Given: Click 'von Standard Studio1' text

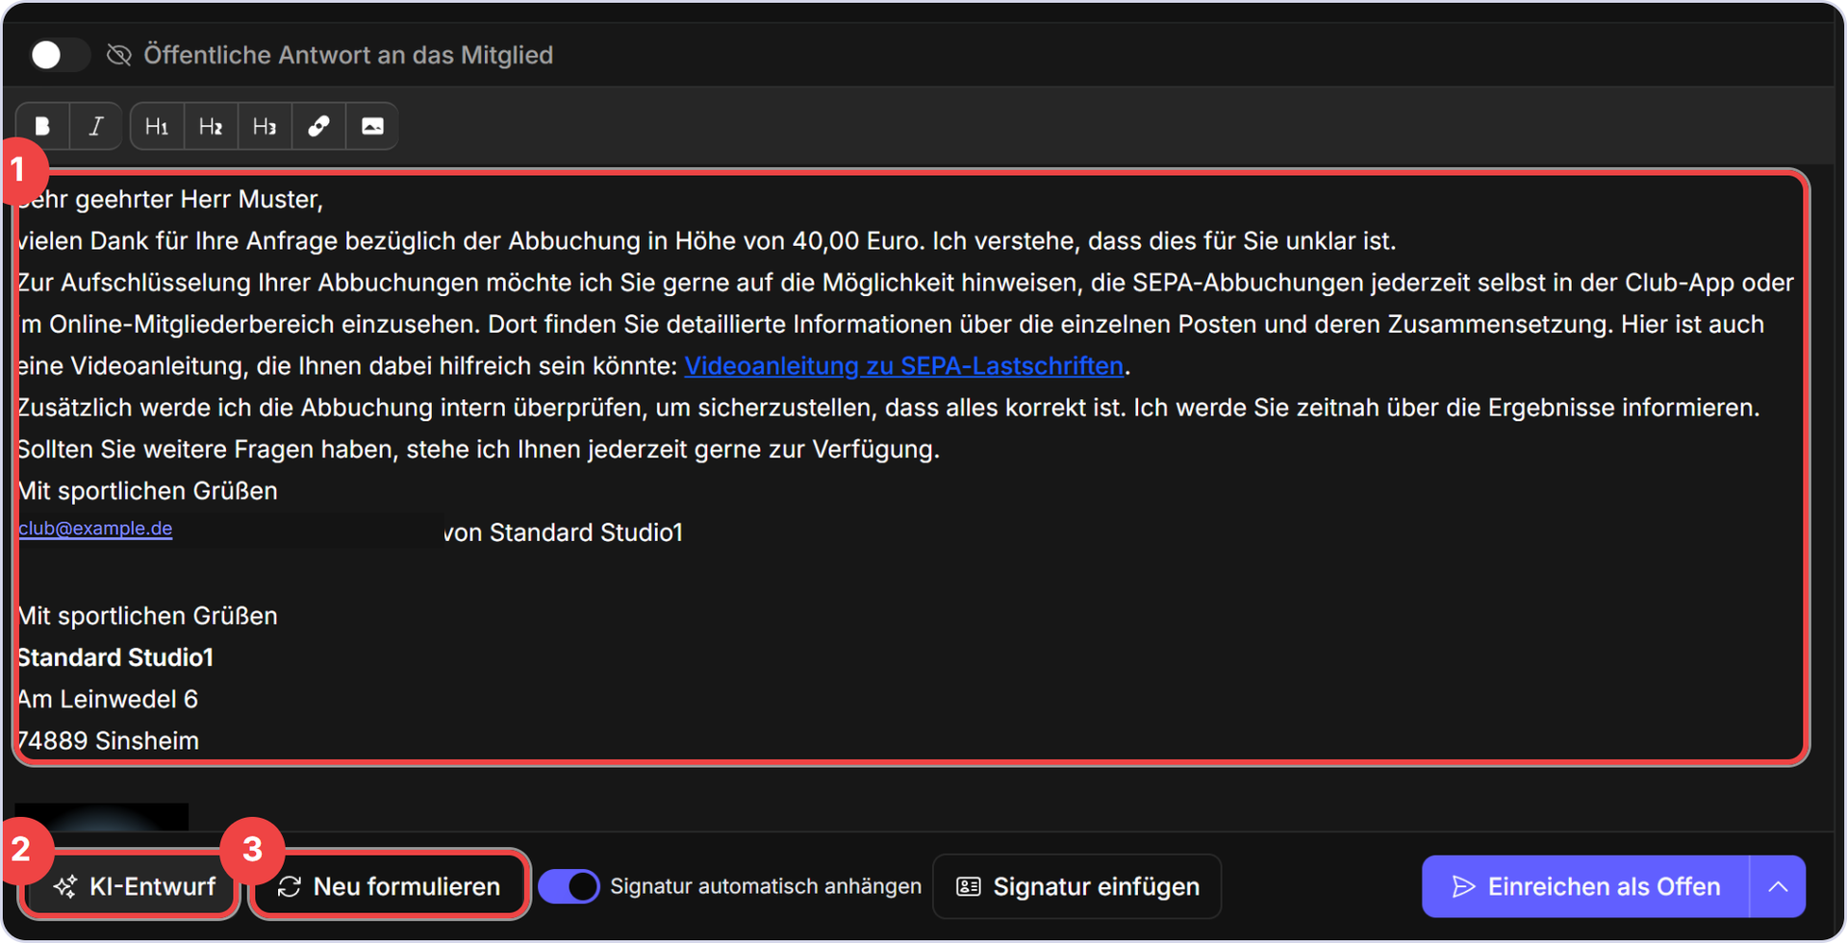Looking at the screenshot, I should (563, 533).
